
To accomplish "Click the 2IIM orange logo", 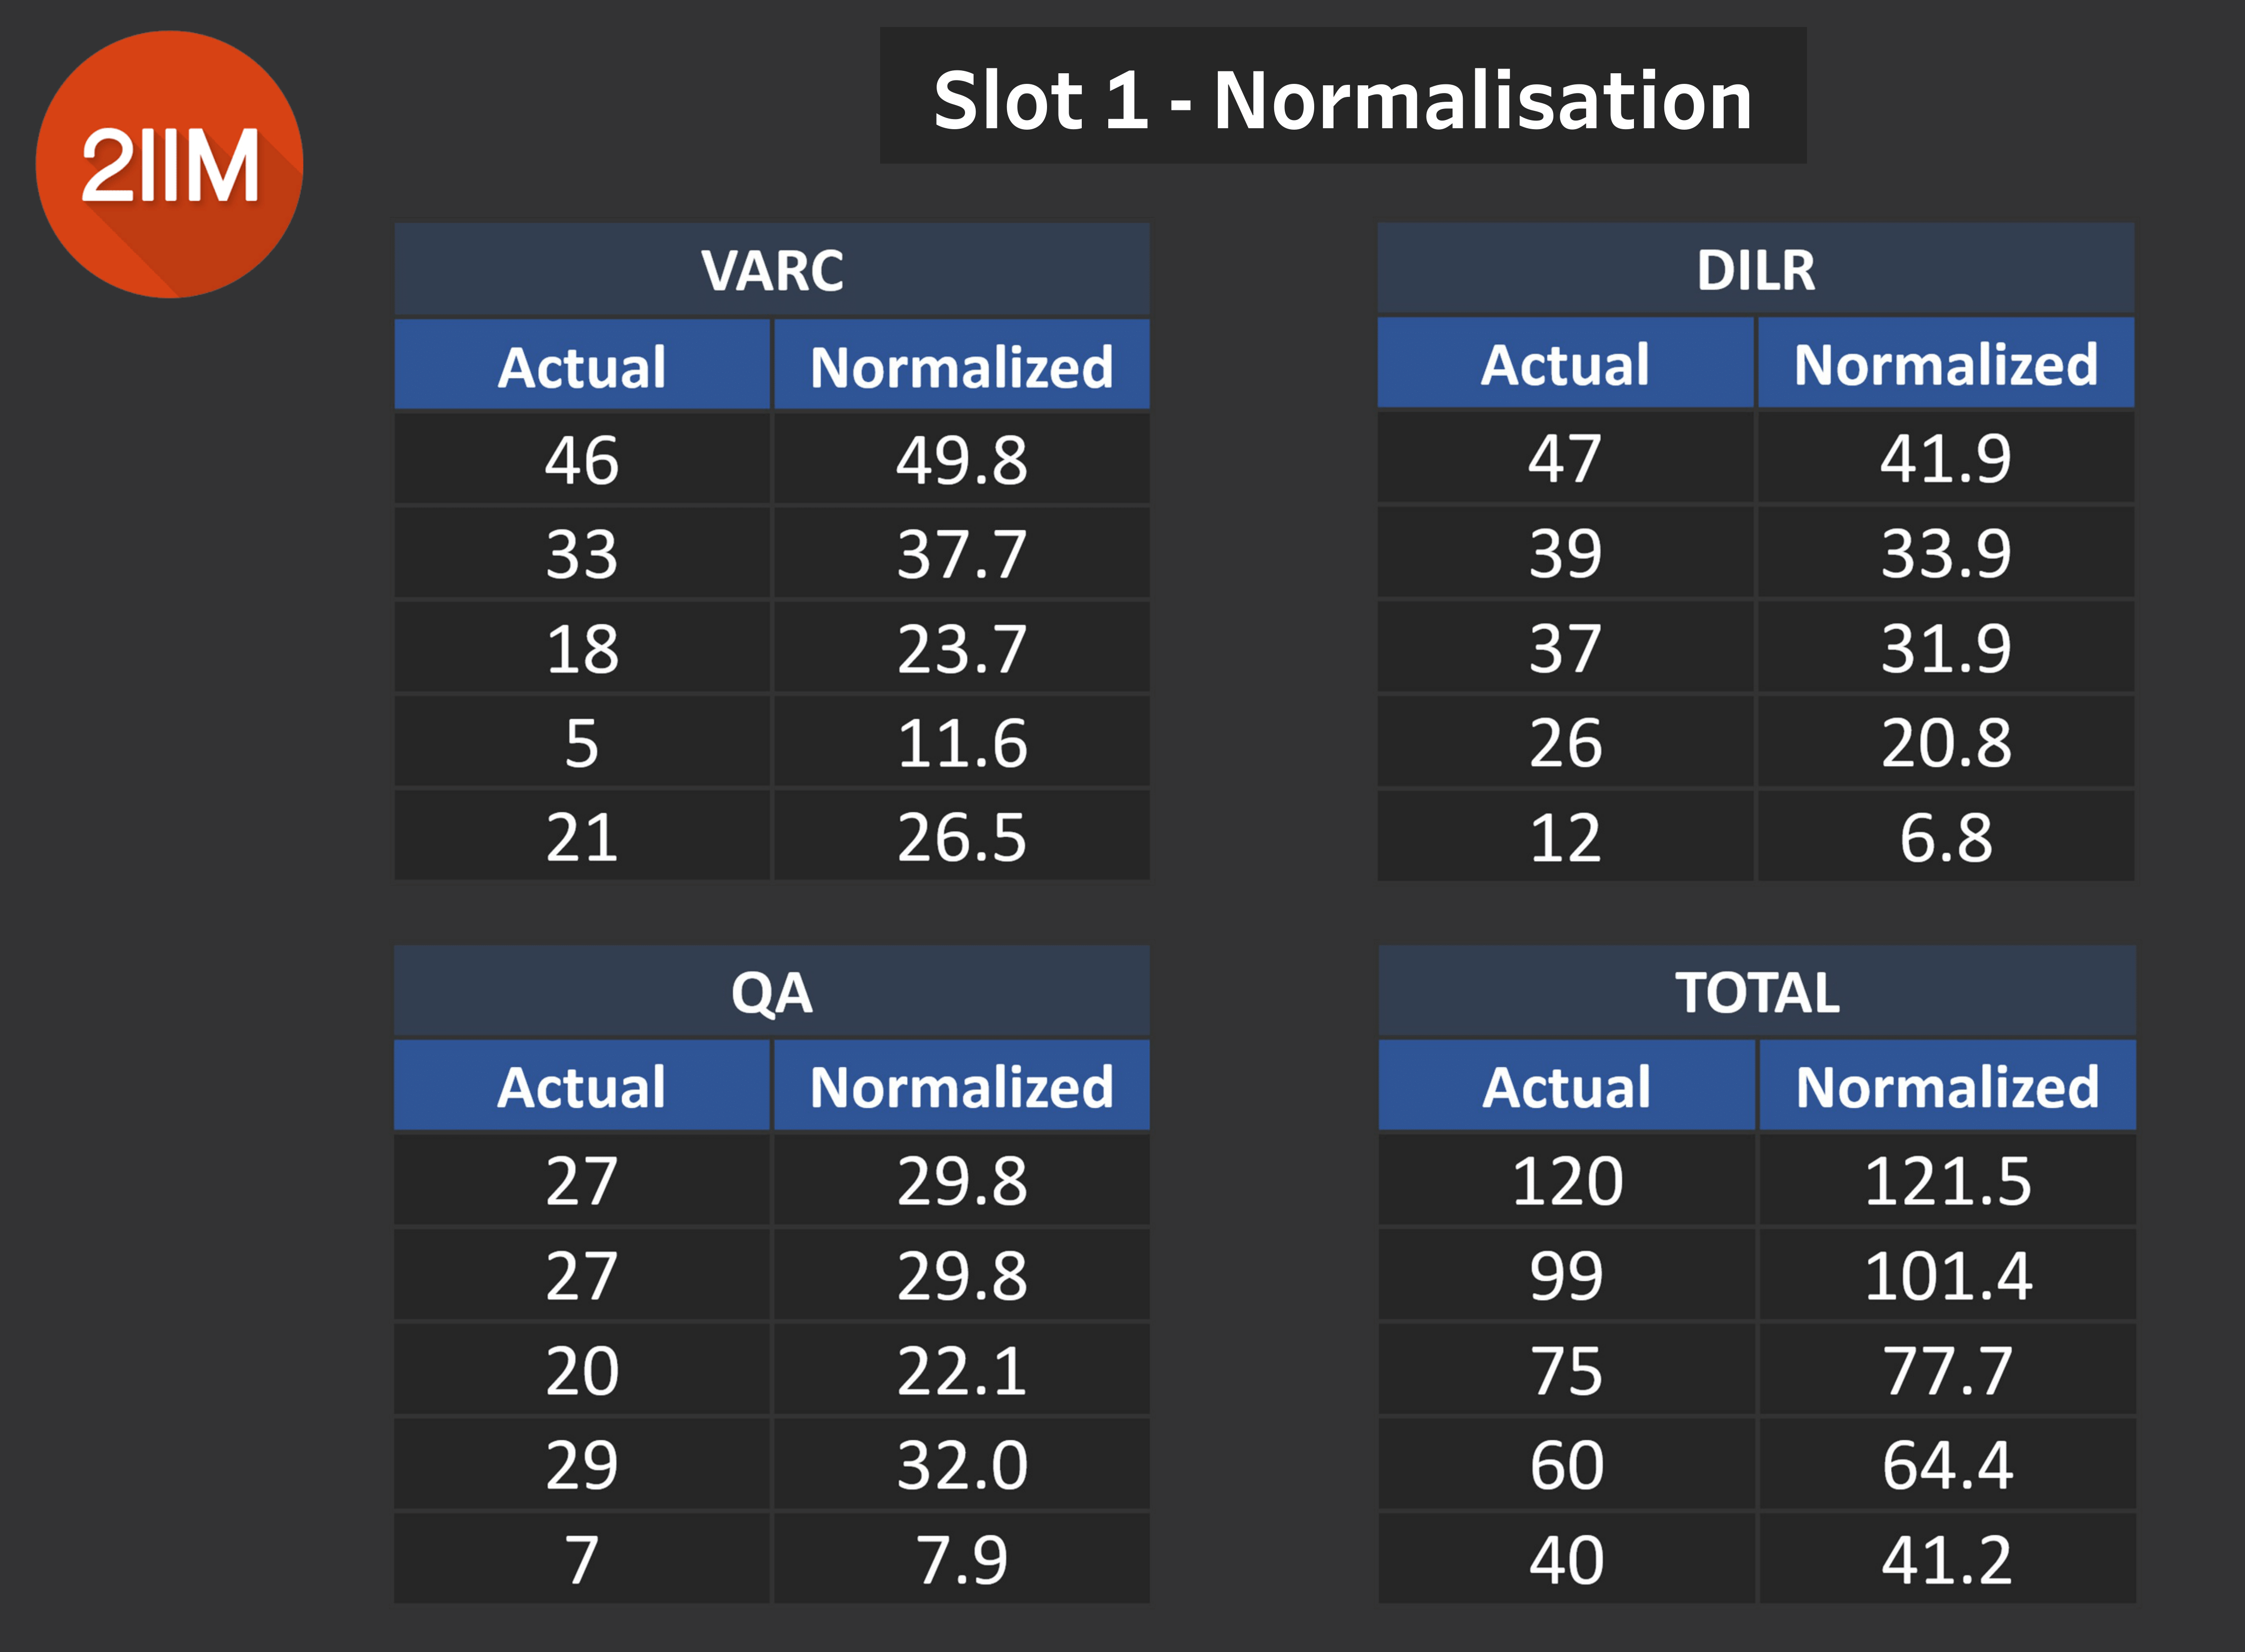I will [169, 165].
